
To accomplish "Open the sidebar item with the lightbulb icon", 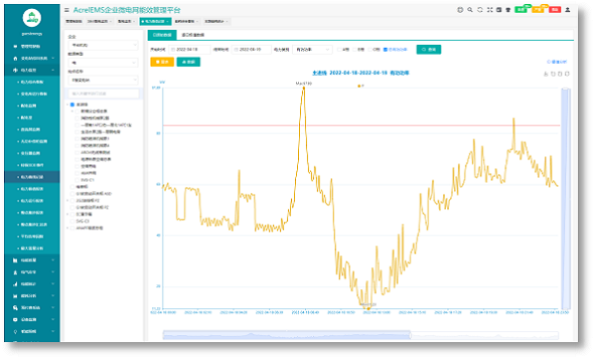I will click(32, 332).
